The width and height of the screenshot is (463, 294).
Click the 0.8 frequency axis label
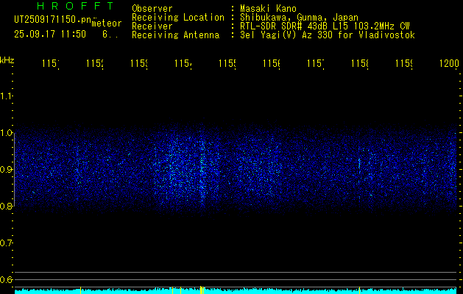coord(6,206)
